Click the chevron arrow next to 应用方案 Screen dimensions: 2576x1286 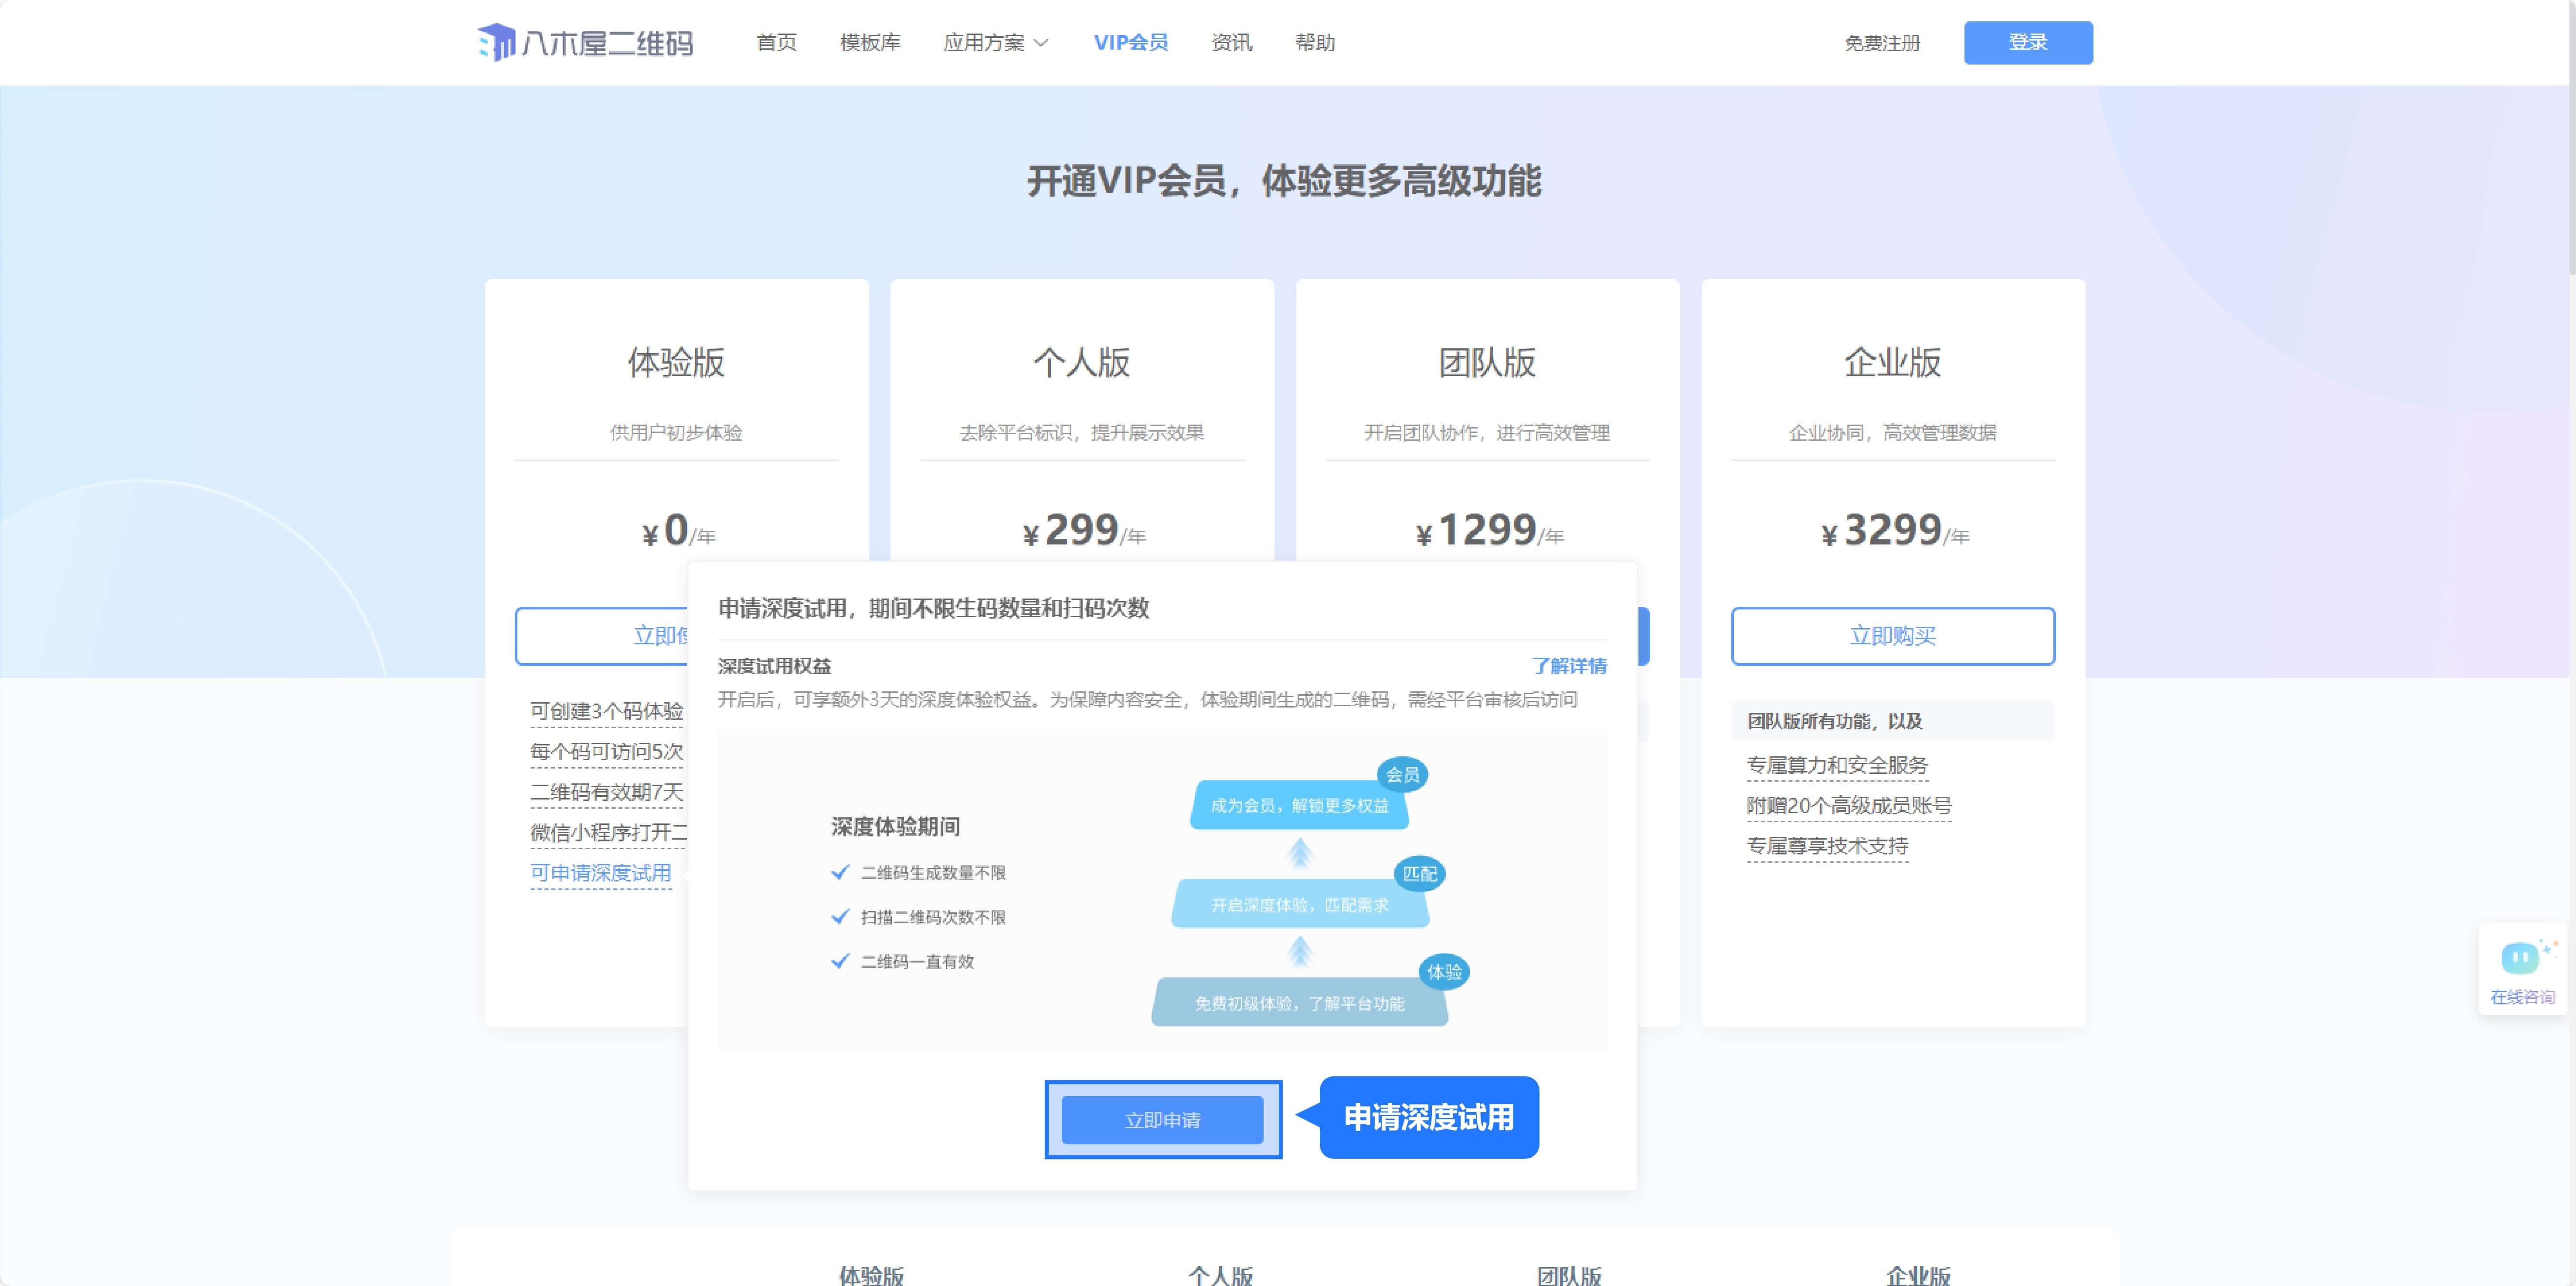coord(1041,43)
